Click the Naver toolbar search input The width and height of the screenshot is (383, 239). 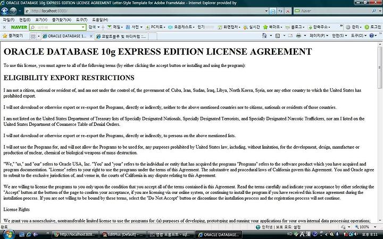(57, 27)
